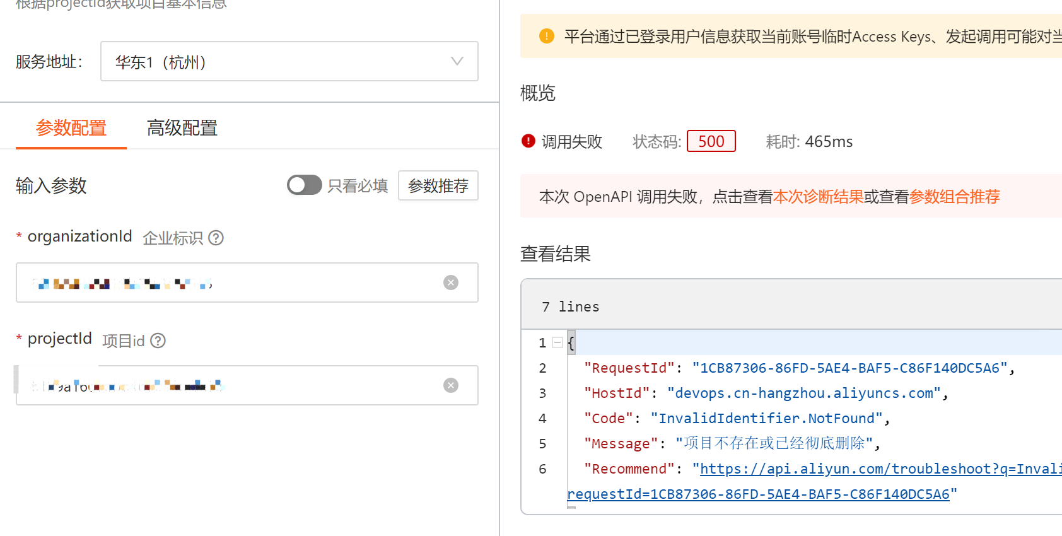Click the 输入参数 heading
The width and height of the screenshot is (1062, 536).
(x=51, y=185)
